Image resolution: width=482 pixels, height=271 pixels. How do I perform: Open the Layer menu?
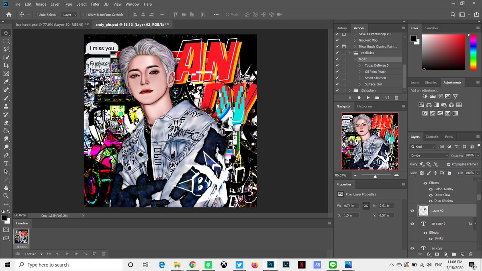(x=55, y=4)
